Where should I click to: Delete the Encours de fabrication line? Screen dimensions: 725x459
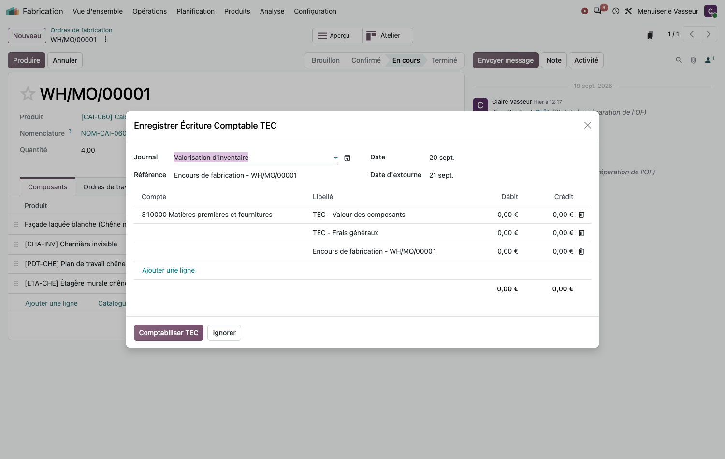pyautogui.click(x=581, y=251)
